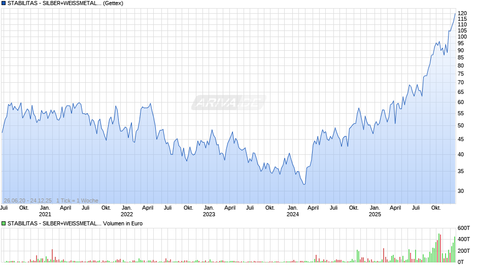Click the 2023 year label on time axis

coord(209,214)
